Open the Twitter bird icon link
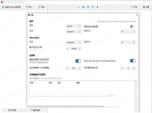152x113 pixels. 92,7
